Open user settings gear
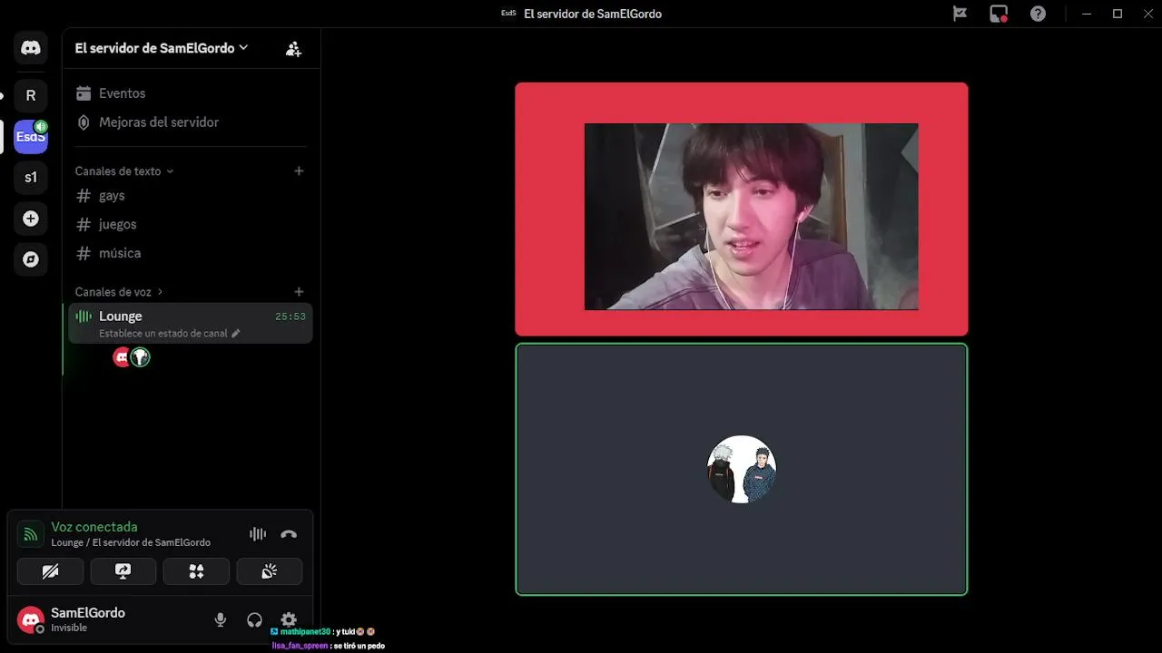This screenshot has height=653, width=1162. pyautogui.click(x=289, y=620)
